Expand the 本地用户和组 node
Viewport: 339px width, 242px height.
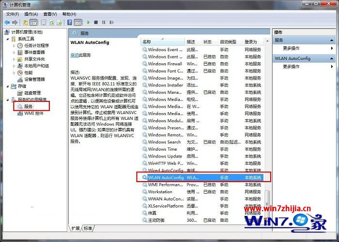(14, 66)
